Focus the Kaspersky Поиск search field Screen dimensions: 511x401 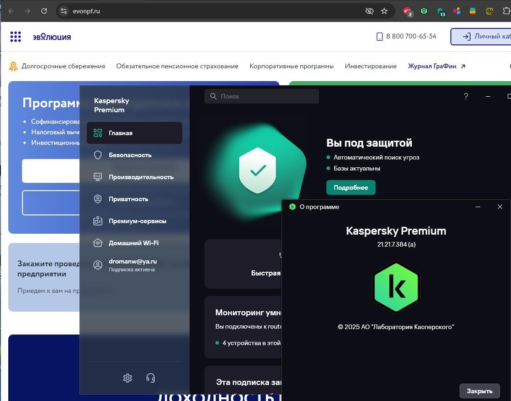coord(262,96)
